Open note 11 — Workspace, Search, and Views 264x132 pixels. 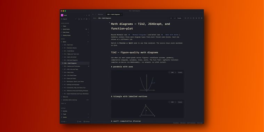pos(75,82)
